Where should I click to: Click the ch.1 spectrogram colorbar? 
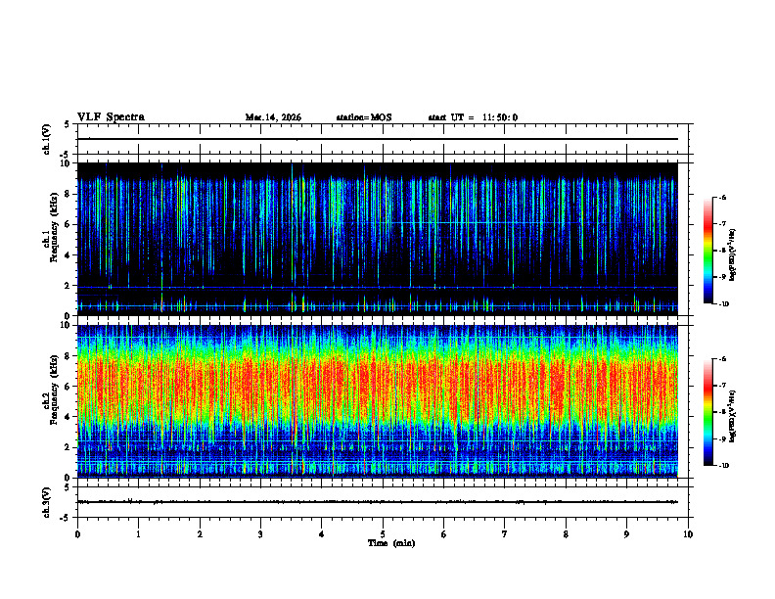[x=707, y=251]
